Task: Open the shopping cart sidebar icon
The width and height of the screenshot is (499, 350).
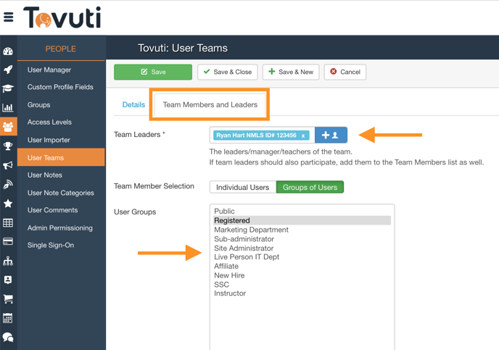Action: pos(8,299)
